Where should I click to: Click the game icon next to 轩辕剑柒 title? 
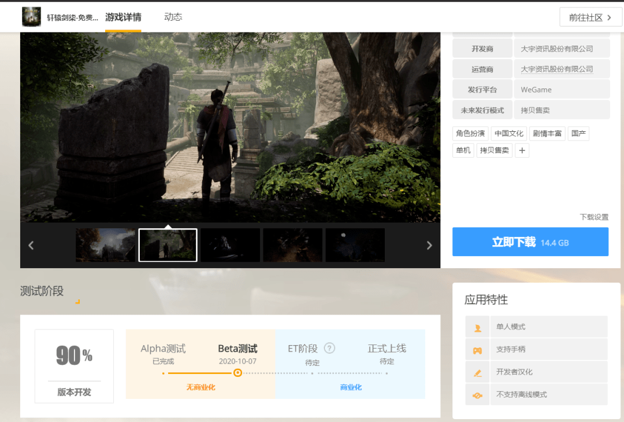click(x=31, y=17)
